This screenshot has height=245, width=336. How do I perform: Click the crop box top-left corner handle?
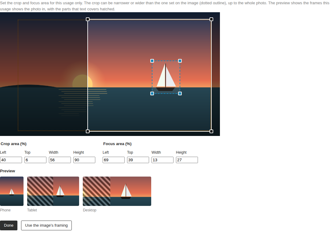click(x=88, y=19)
